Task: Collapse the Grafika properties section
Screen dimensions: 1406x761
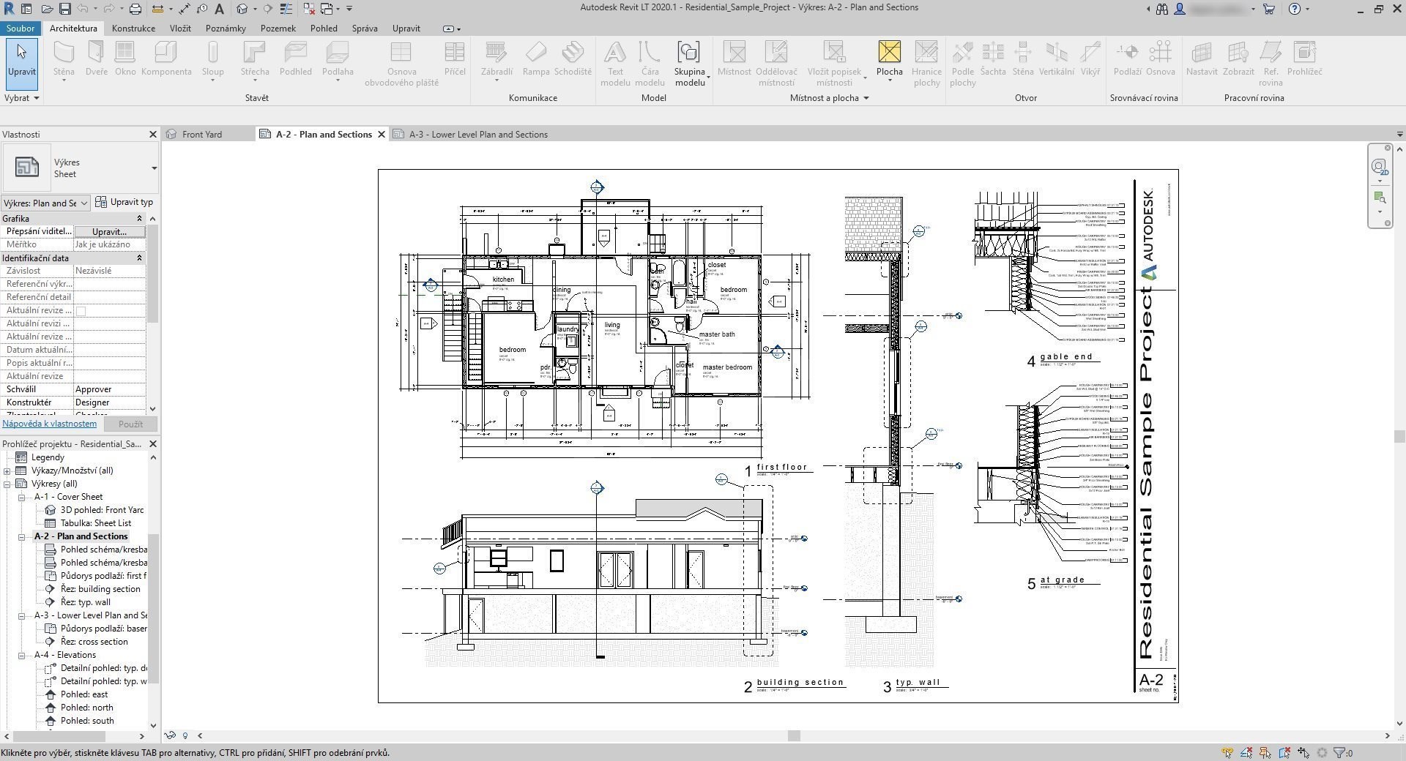Action: pyautogui.click(x=139, y=219)
